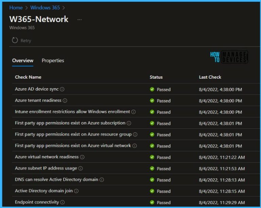Click timestamp '8/4/2022, 11:21:22 AM'
The height and width of the screenshot is (208, 261).
(222, 157)
